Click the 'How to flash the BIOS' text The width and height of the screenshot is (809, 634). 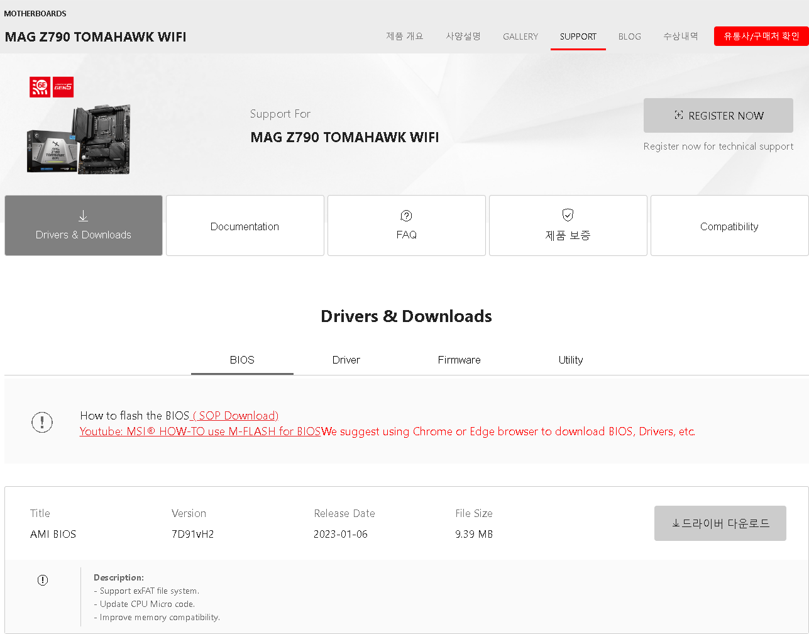click(x=135, y=416)
